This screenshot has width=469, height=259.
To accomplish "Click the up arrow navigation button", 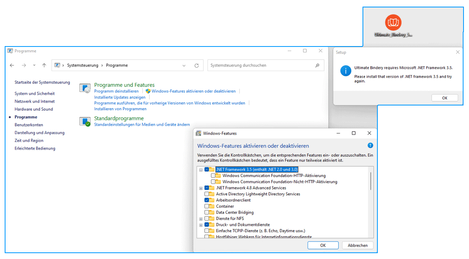I will tap(44, 66).
